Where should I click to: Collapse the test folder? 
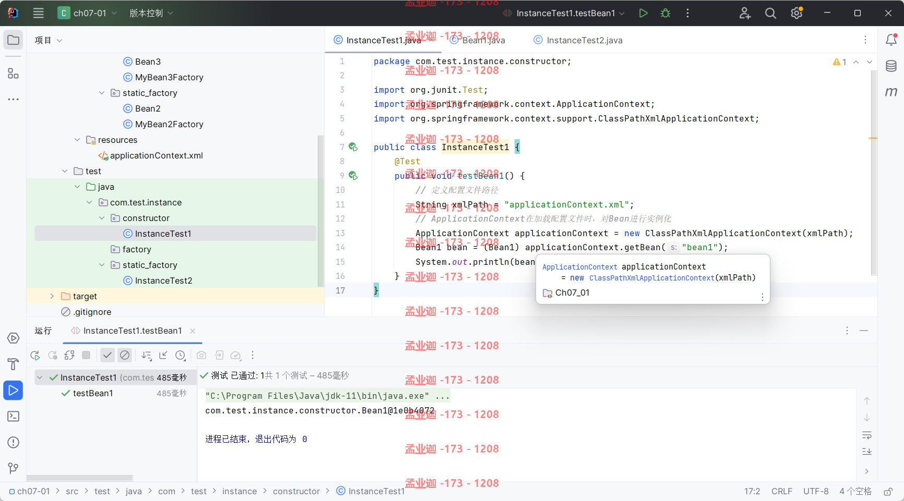coord(65,171)
